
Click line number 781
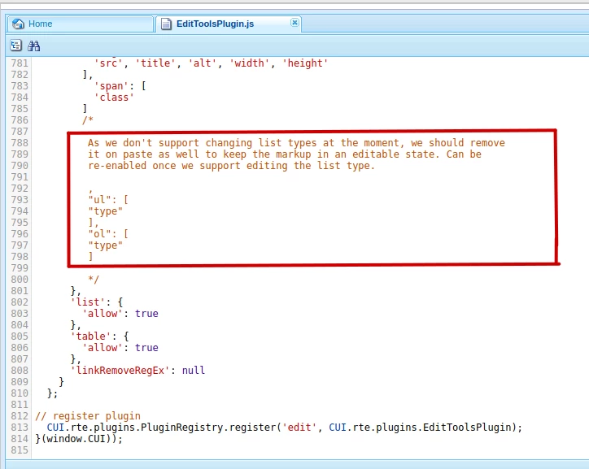pos(20,63)
